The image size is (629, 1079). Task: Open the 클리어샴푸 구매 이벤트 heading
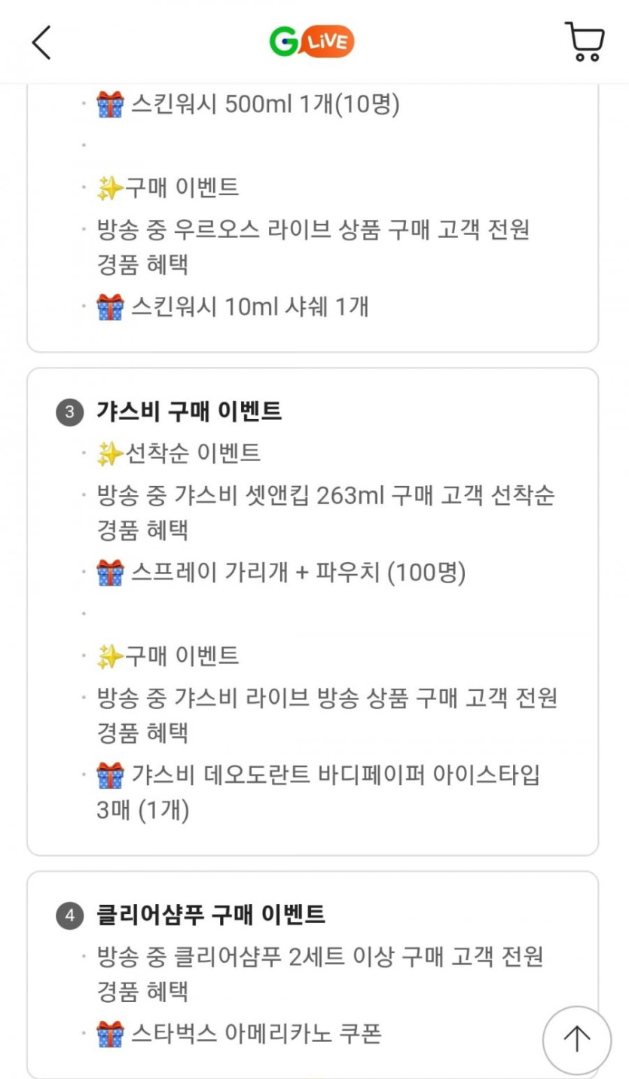pos(211,915)
